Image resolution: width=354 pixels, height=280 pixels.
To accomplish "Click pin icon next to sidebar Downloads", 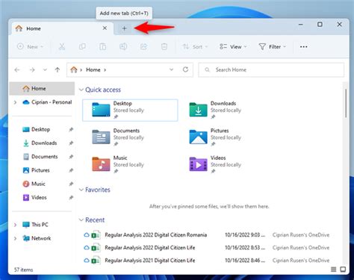I will pos(71,143).
